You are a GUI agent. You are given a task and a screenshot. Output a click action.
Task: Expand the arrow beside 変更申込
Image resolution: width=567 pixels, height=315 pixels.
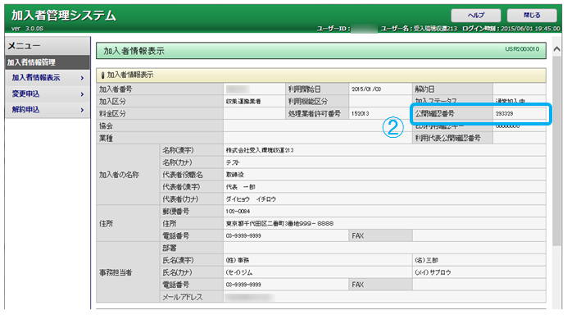83,94
